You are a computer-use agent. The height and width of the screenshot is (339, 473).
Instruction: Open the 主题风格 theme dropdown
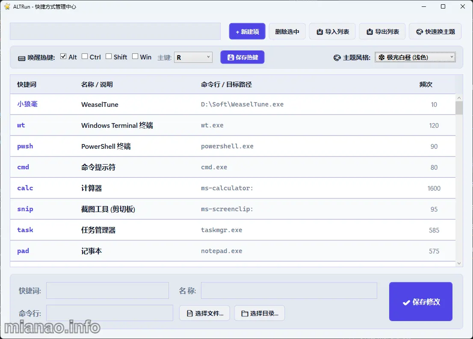[415, 57]
